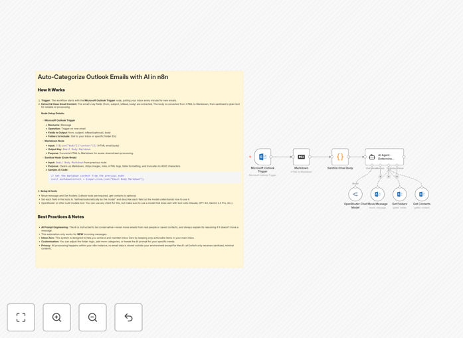
Task: Click the "Best Practices & Notes" heading
Action: (60, 216)
